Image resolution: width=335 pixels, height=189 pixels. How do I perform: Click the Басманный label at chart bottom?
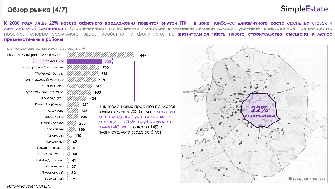54,179
